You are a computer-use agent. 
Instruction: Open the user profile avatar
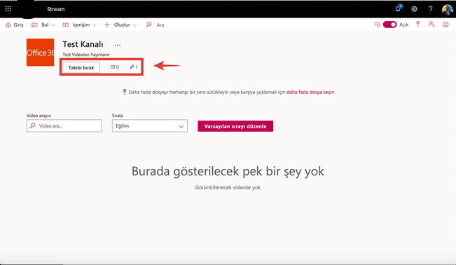pos(448,9)
